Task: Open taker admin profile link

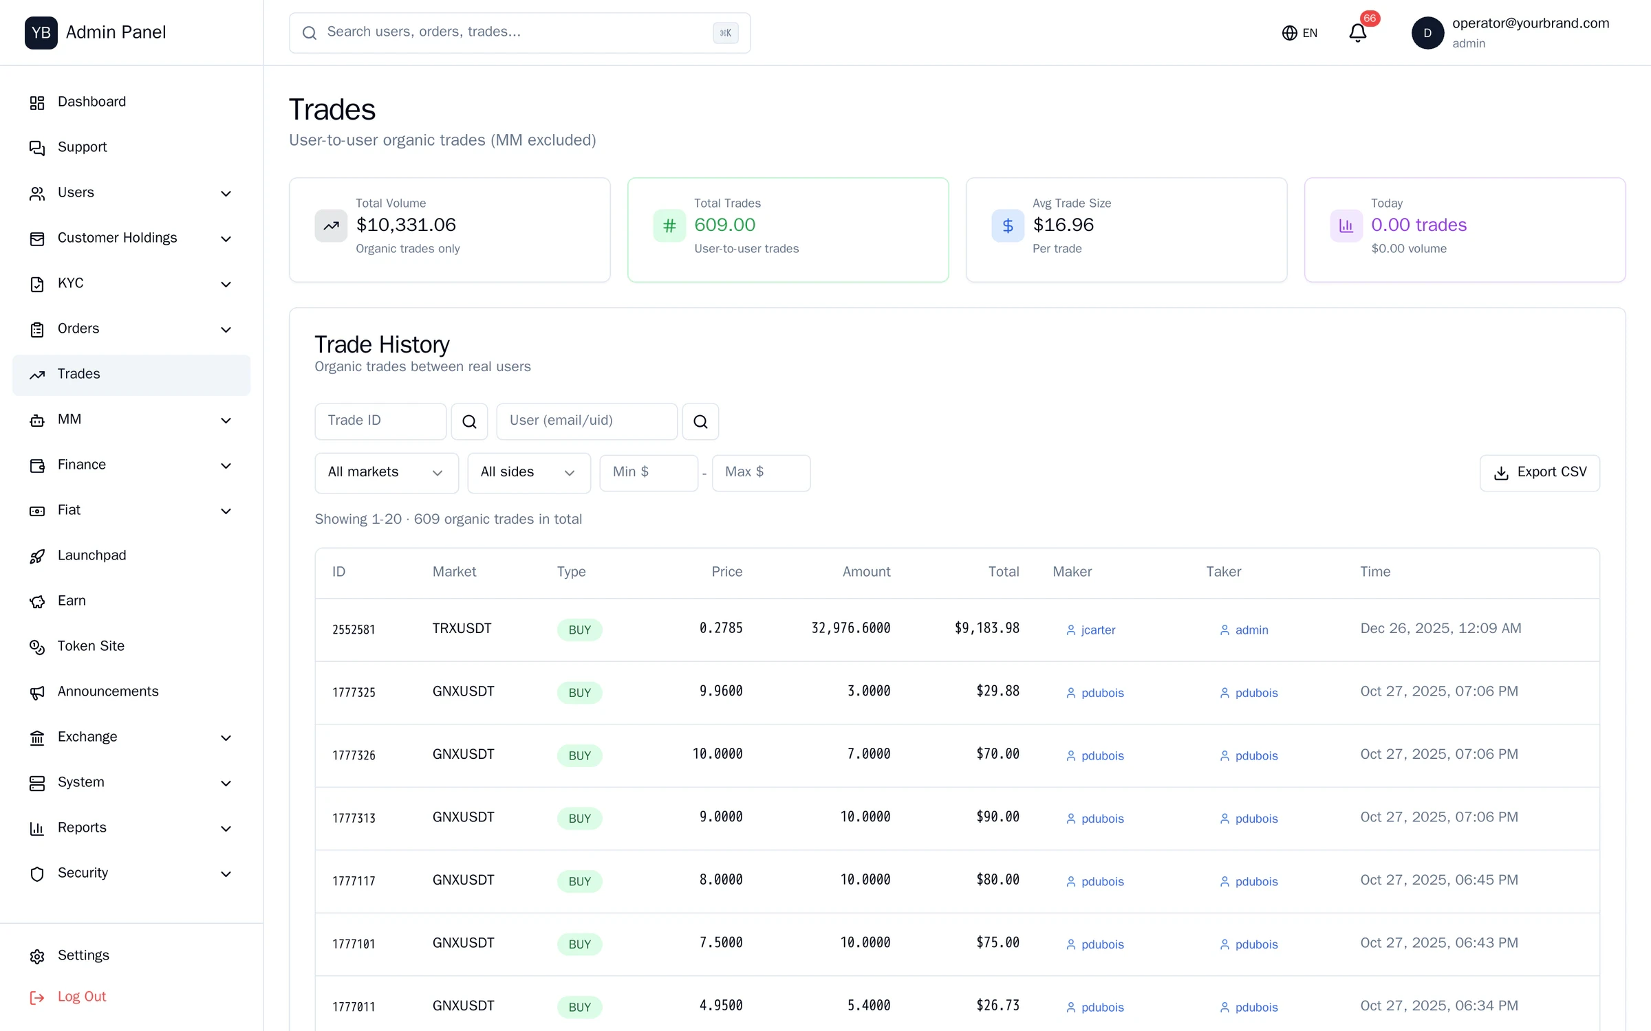Action: point(1244,630)
